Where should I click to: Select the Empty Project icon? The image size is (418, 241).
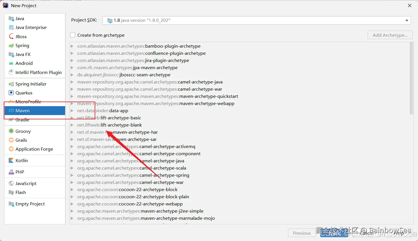(11, 204)
